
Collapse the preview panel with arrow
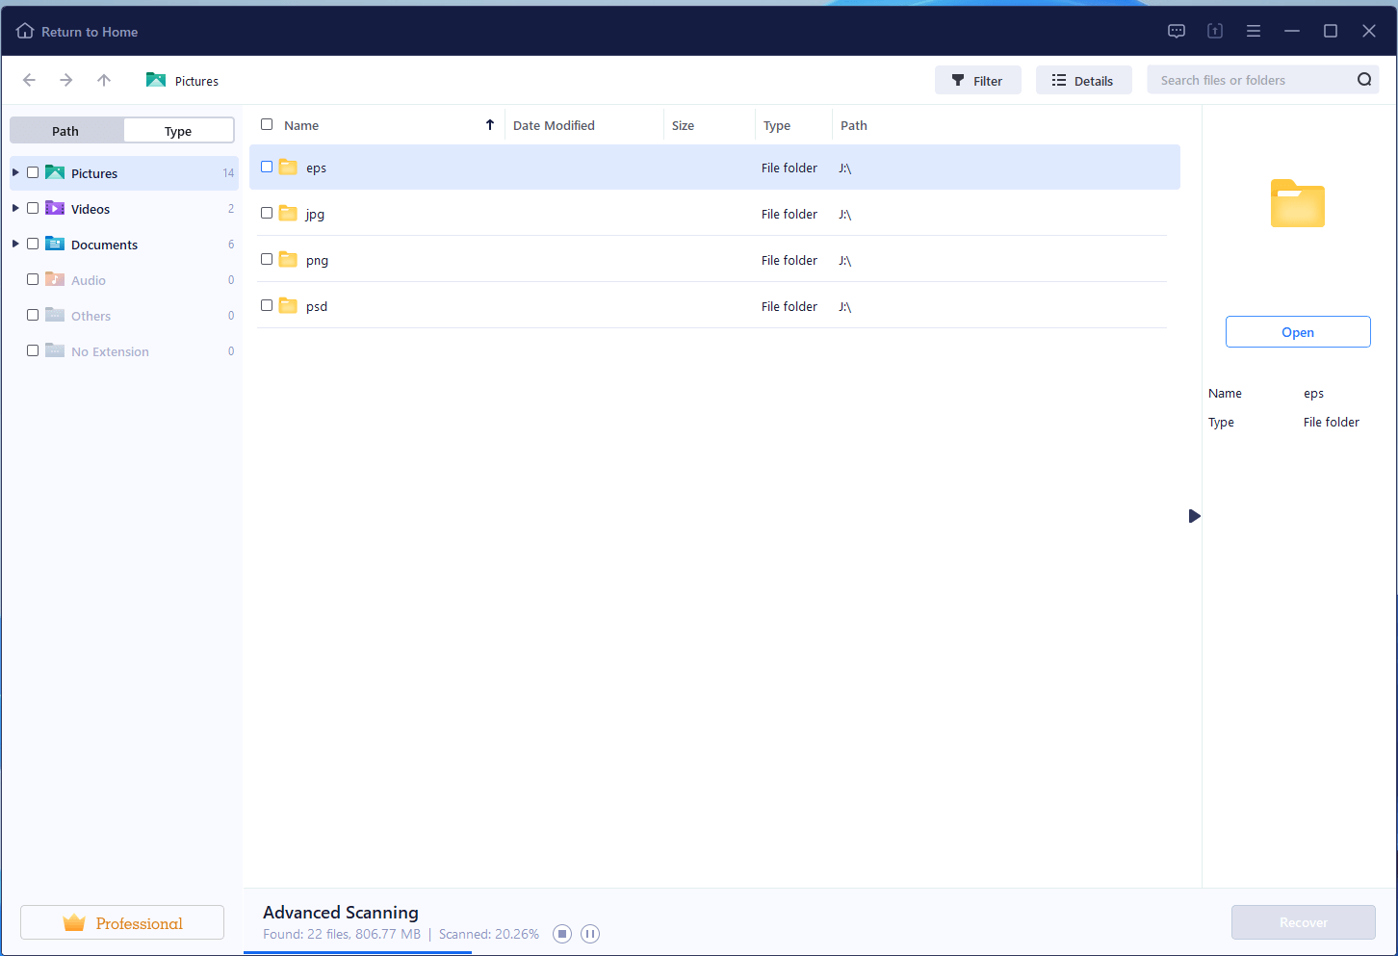(x=1194, y=516)
